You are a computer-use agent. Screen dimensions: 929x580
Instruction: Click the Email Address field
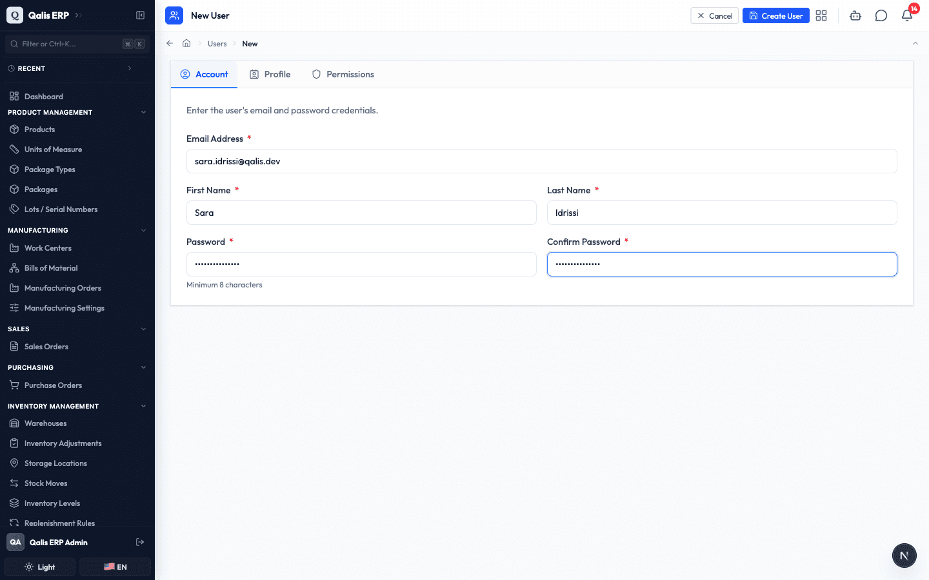tap(541, 161)
